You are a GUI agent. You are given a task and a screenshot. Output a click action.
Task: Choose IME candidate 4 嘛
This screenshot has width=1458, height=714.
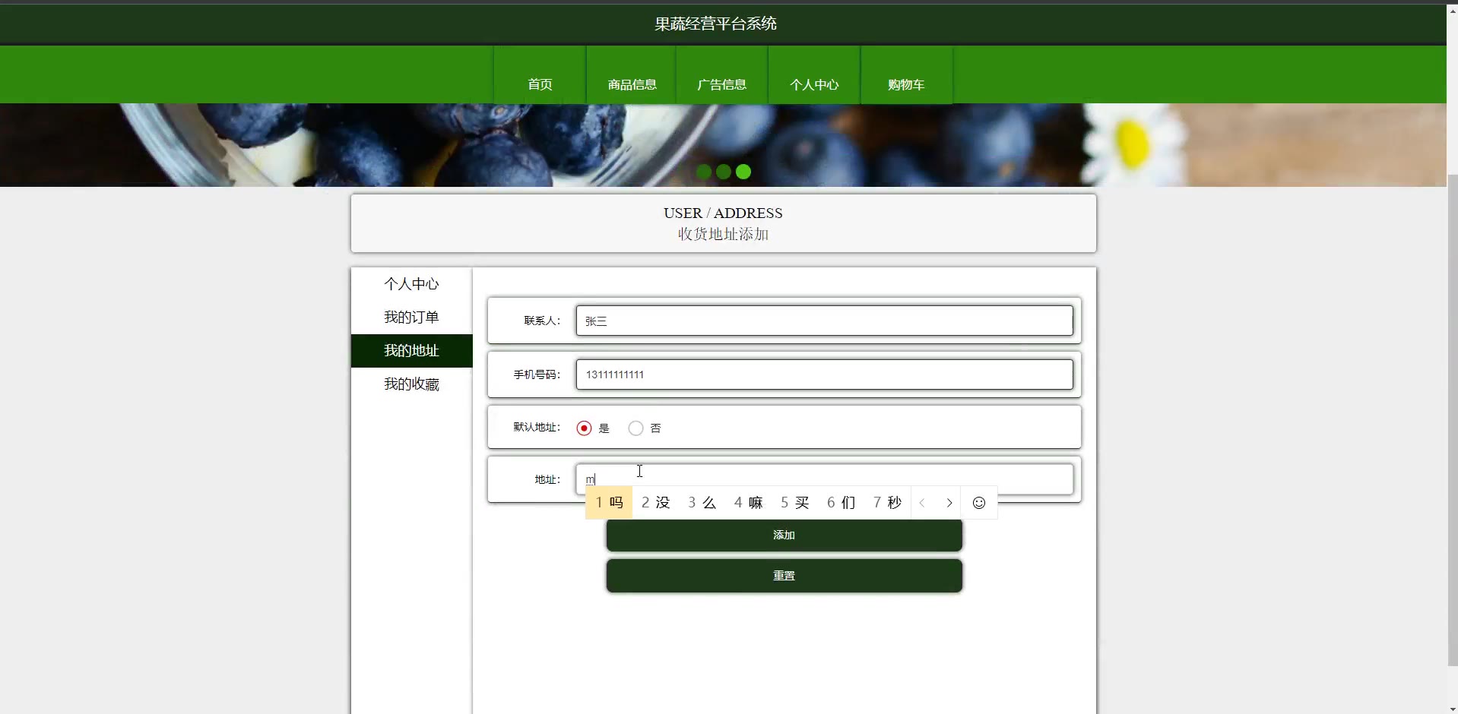pyautogui.click(x=748, y=503)
